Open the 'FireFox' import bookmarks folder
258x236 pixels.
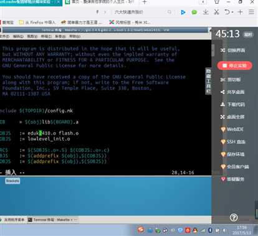pos(37,22)
